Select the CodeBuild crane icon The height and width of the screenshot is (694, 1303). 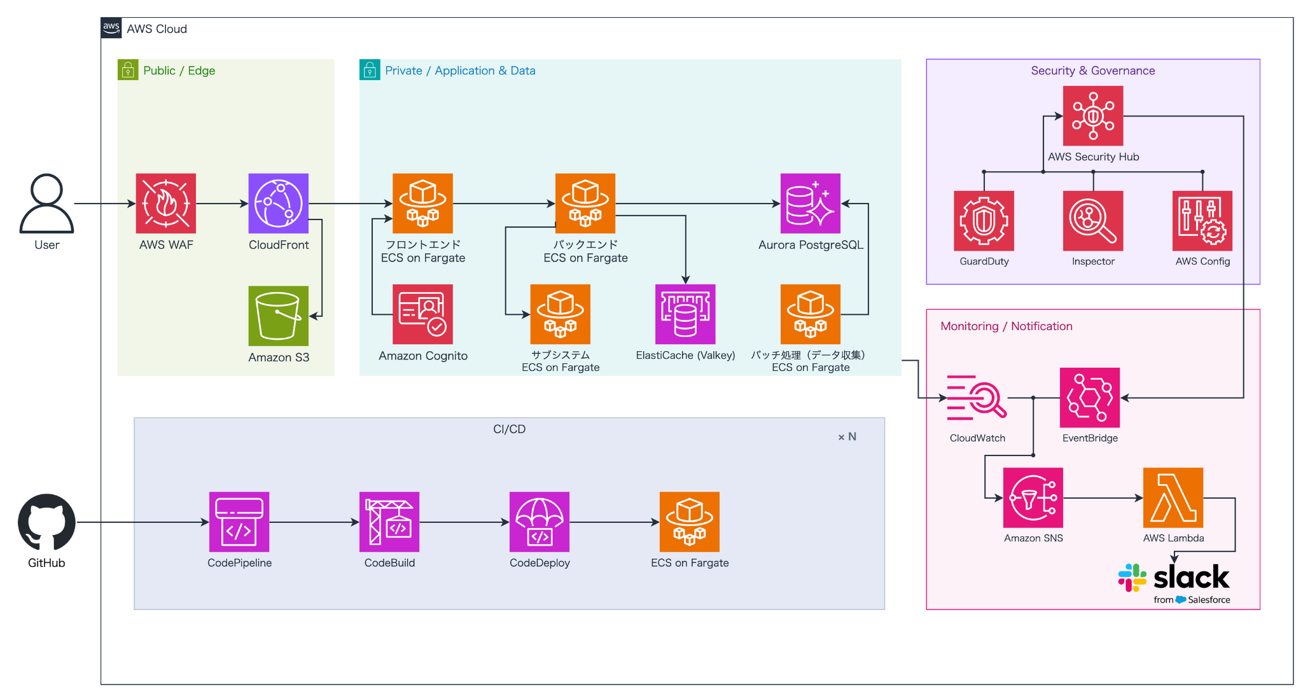[x=389, y=522]
